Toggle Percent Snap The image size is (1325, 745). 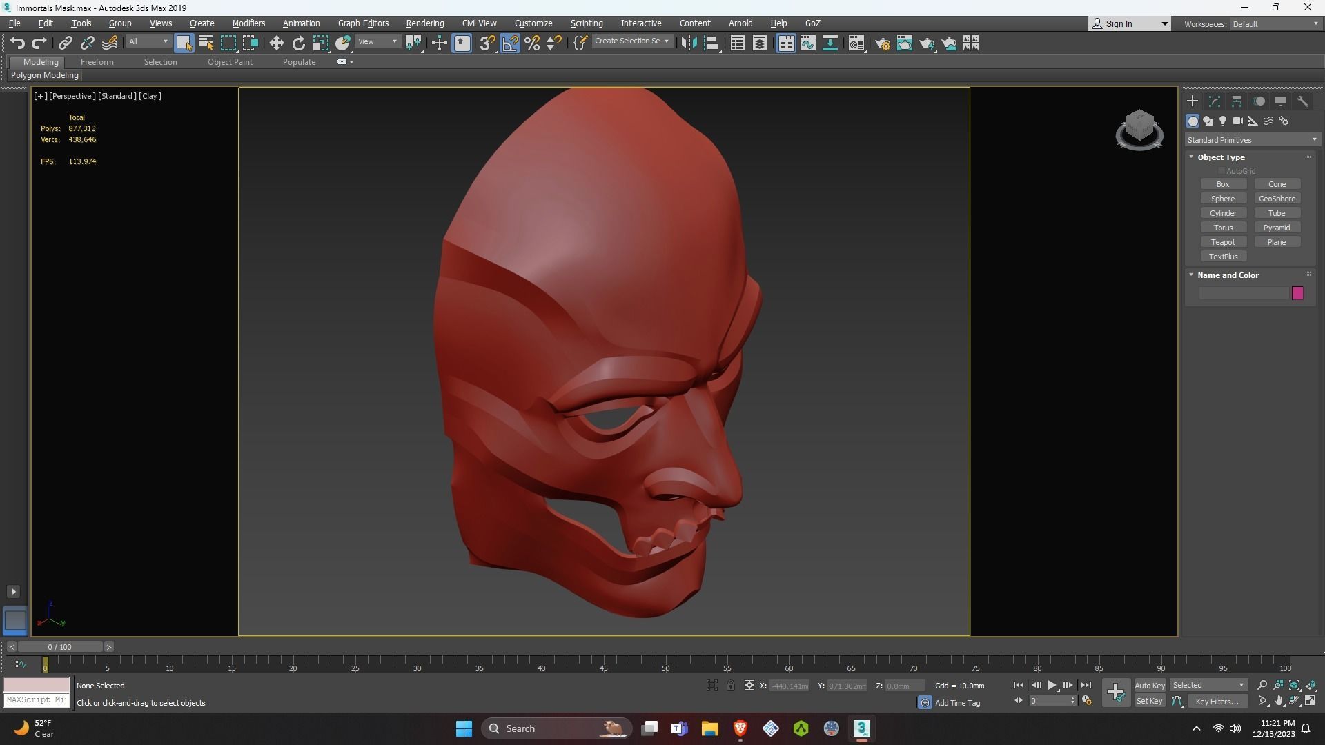pyautogui.click(x=532, y=43)
